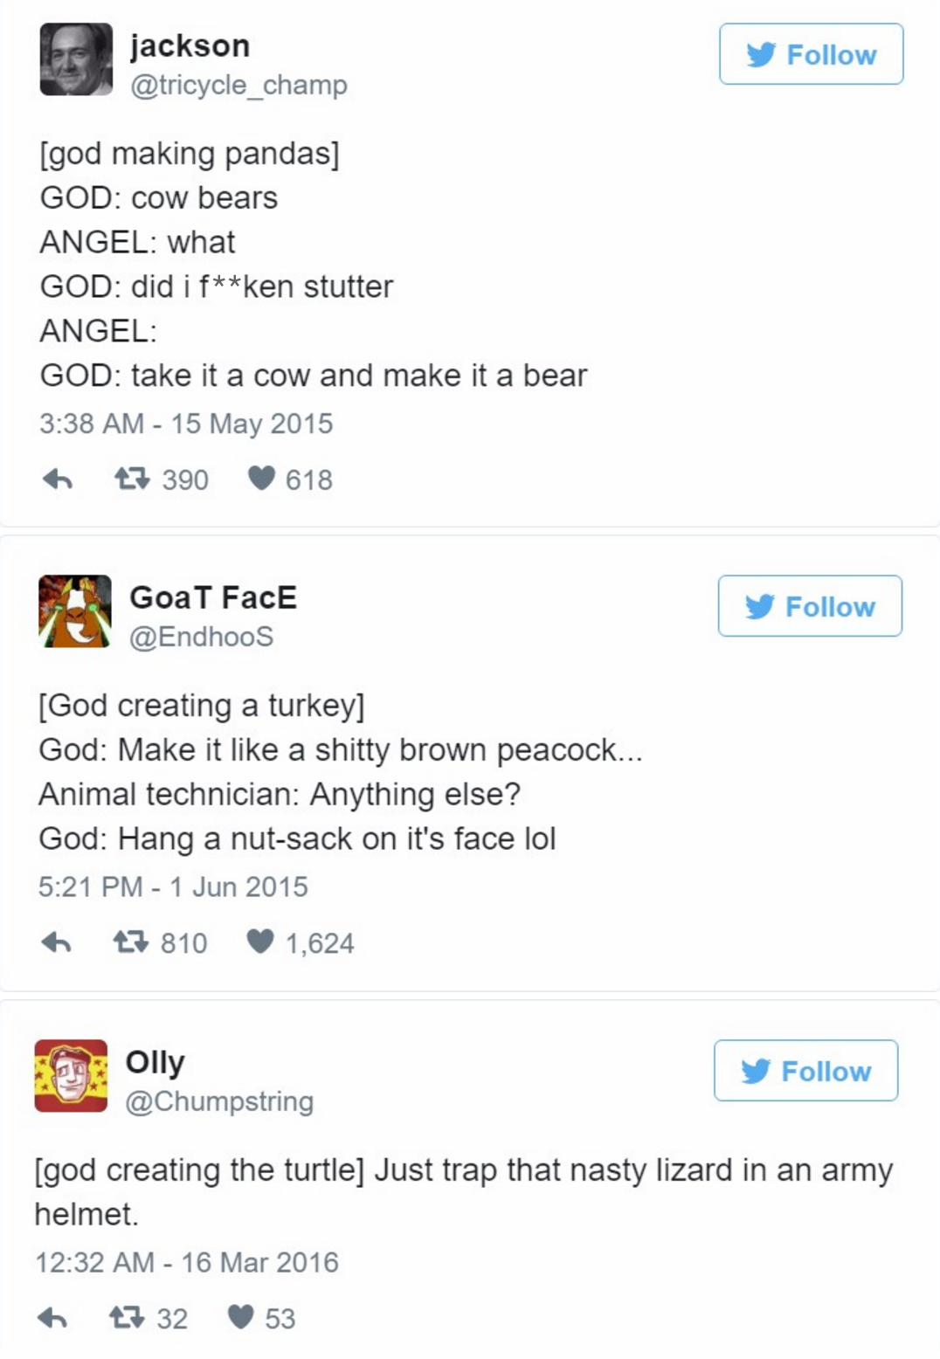
Task: Follow GoaT FacE @EndhooS
Action: [x=810, y=606]
